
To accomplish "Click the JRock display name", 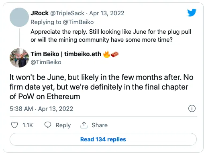I will tap(40, 13).
